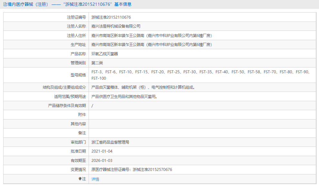319x186 pixels.
Task: Select the slash value for storage conditions
Action: (x=92, y=106)
